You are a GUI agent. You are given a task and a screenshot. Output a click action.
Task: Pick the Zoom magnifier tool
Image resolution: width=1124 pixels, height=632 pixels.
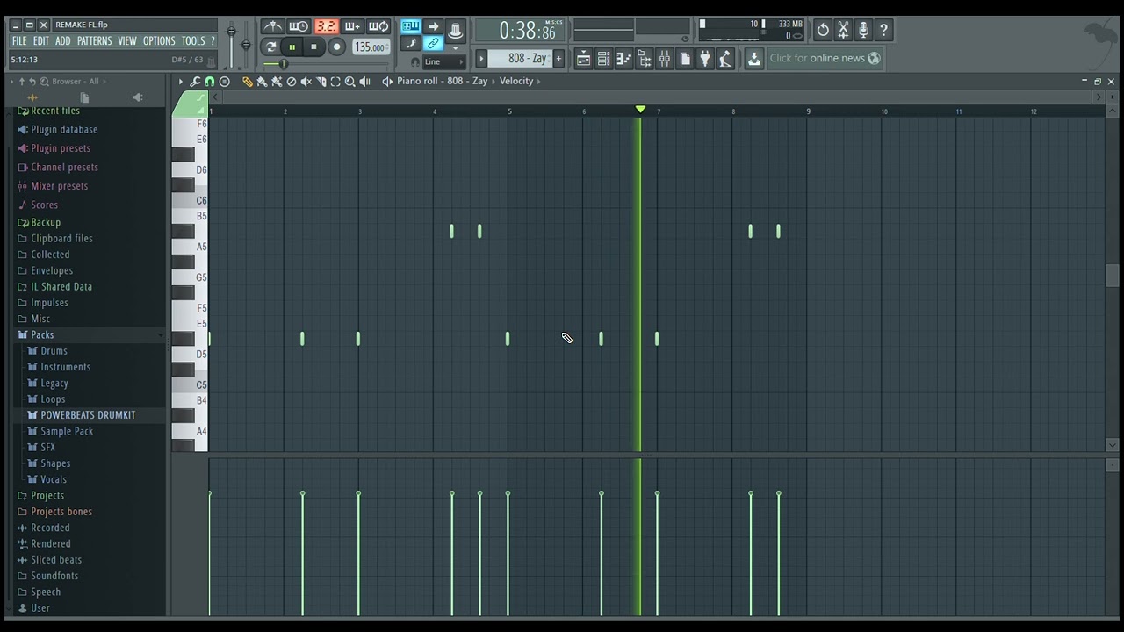(x=349, y=82)
